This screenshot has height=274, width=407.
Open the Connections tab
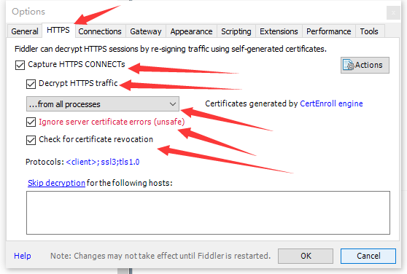click(100, 31)
